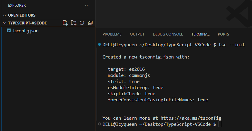Open tsconfig.json from the file tree

(x=26, y=31)
